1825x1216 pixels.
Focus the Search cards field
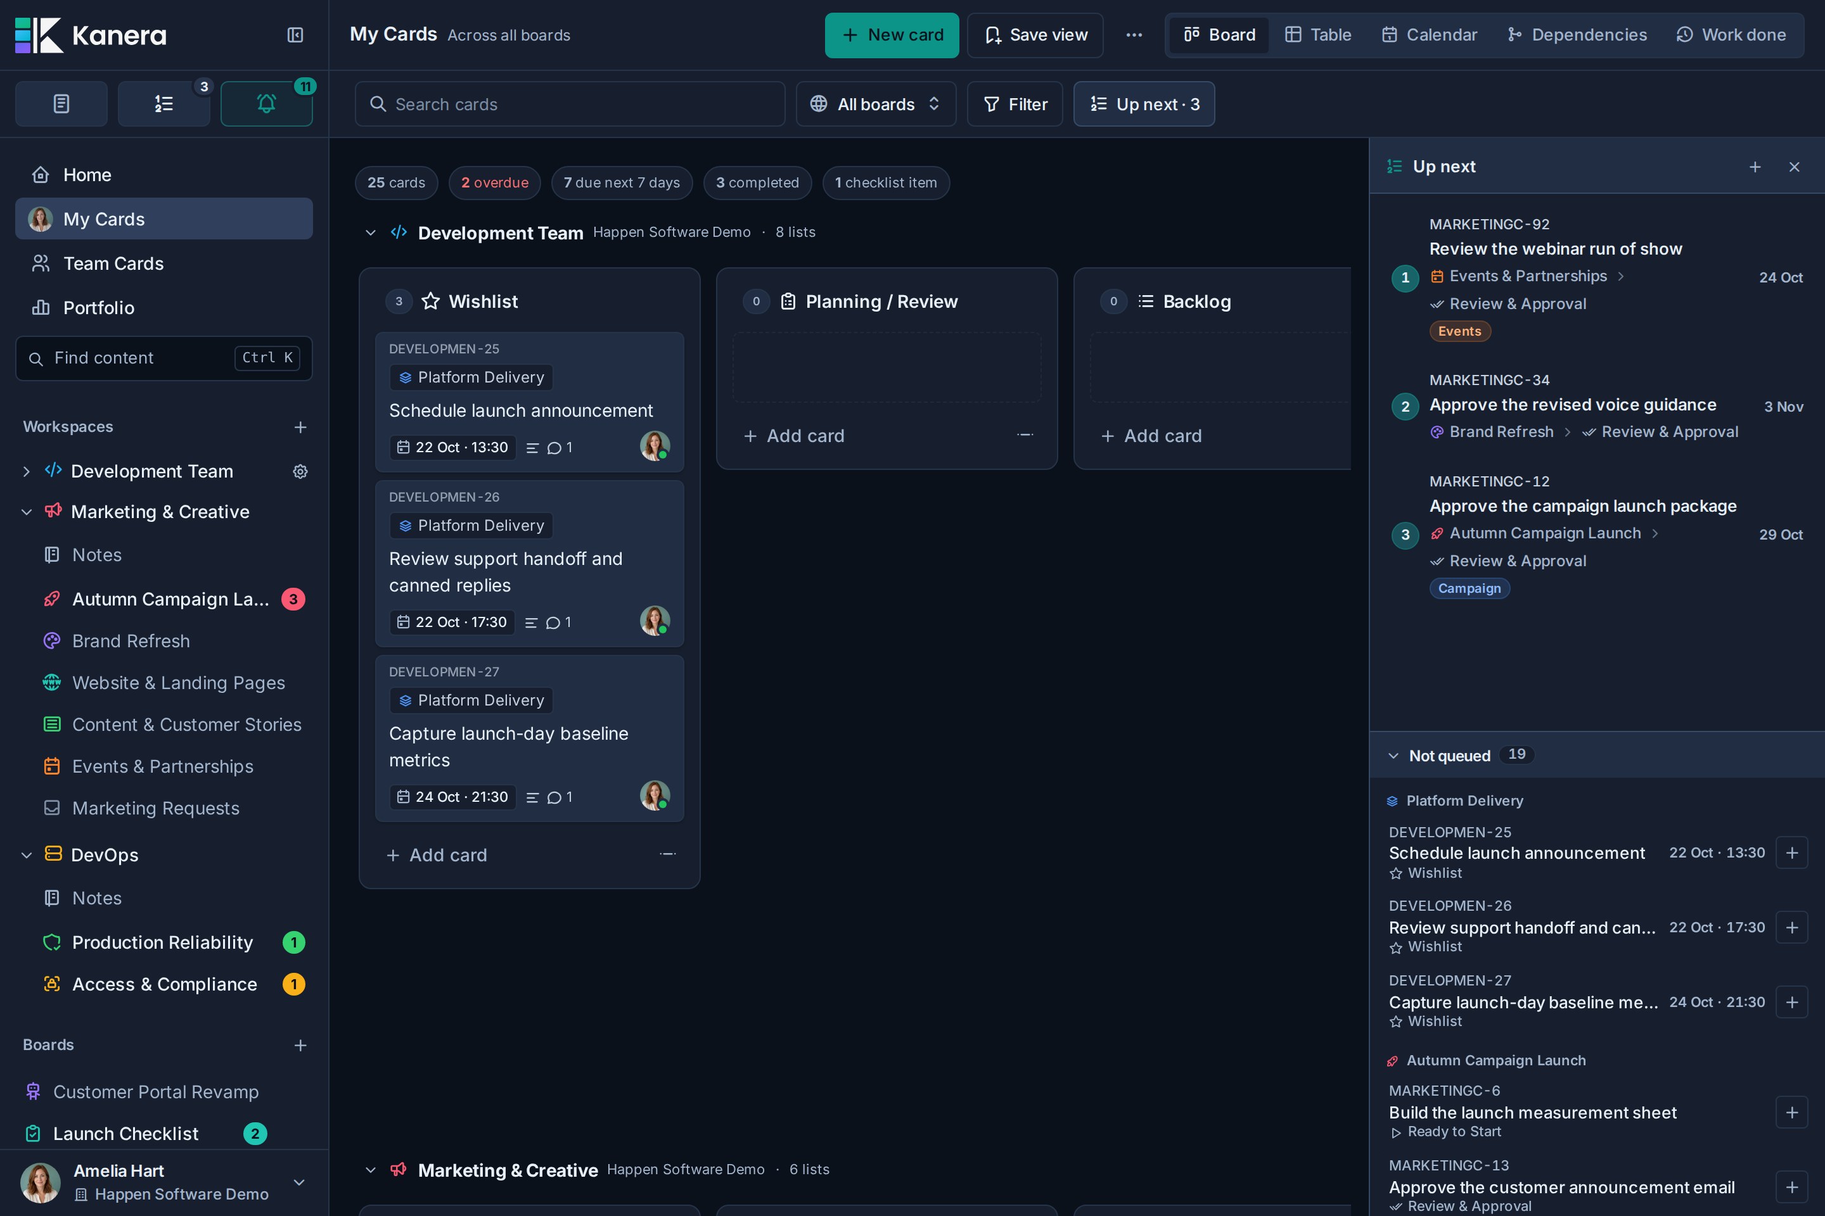point(570,104)
